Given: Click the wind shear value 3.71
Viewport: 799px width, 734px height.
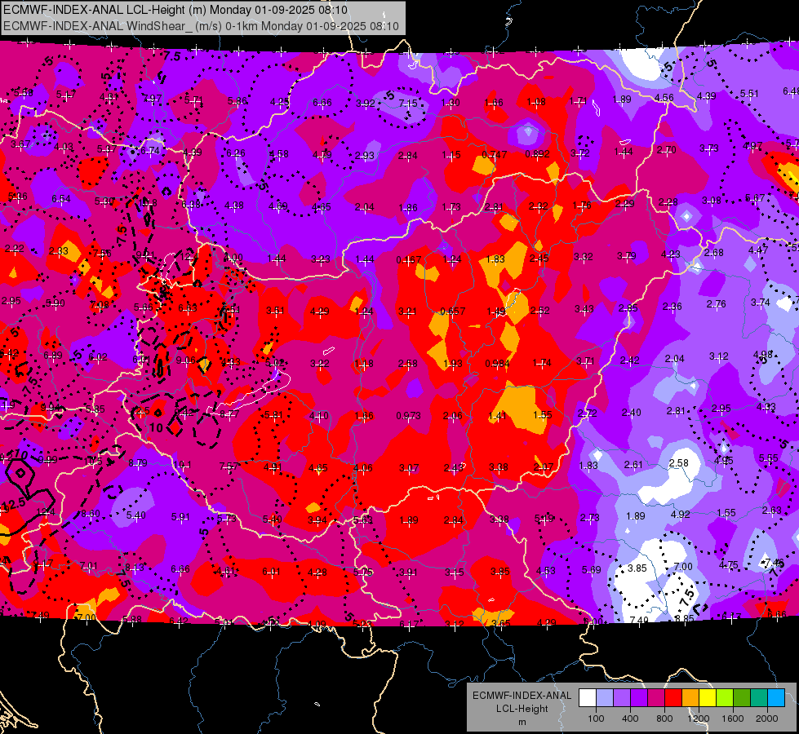Looking at the screenshot, I should pos(585,361).
